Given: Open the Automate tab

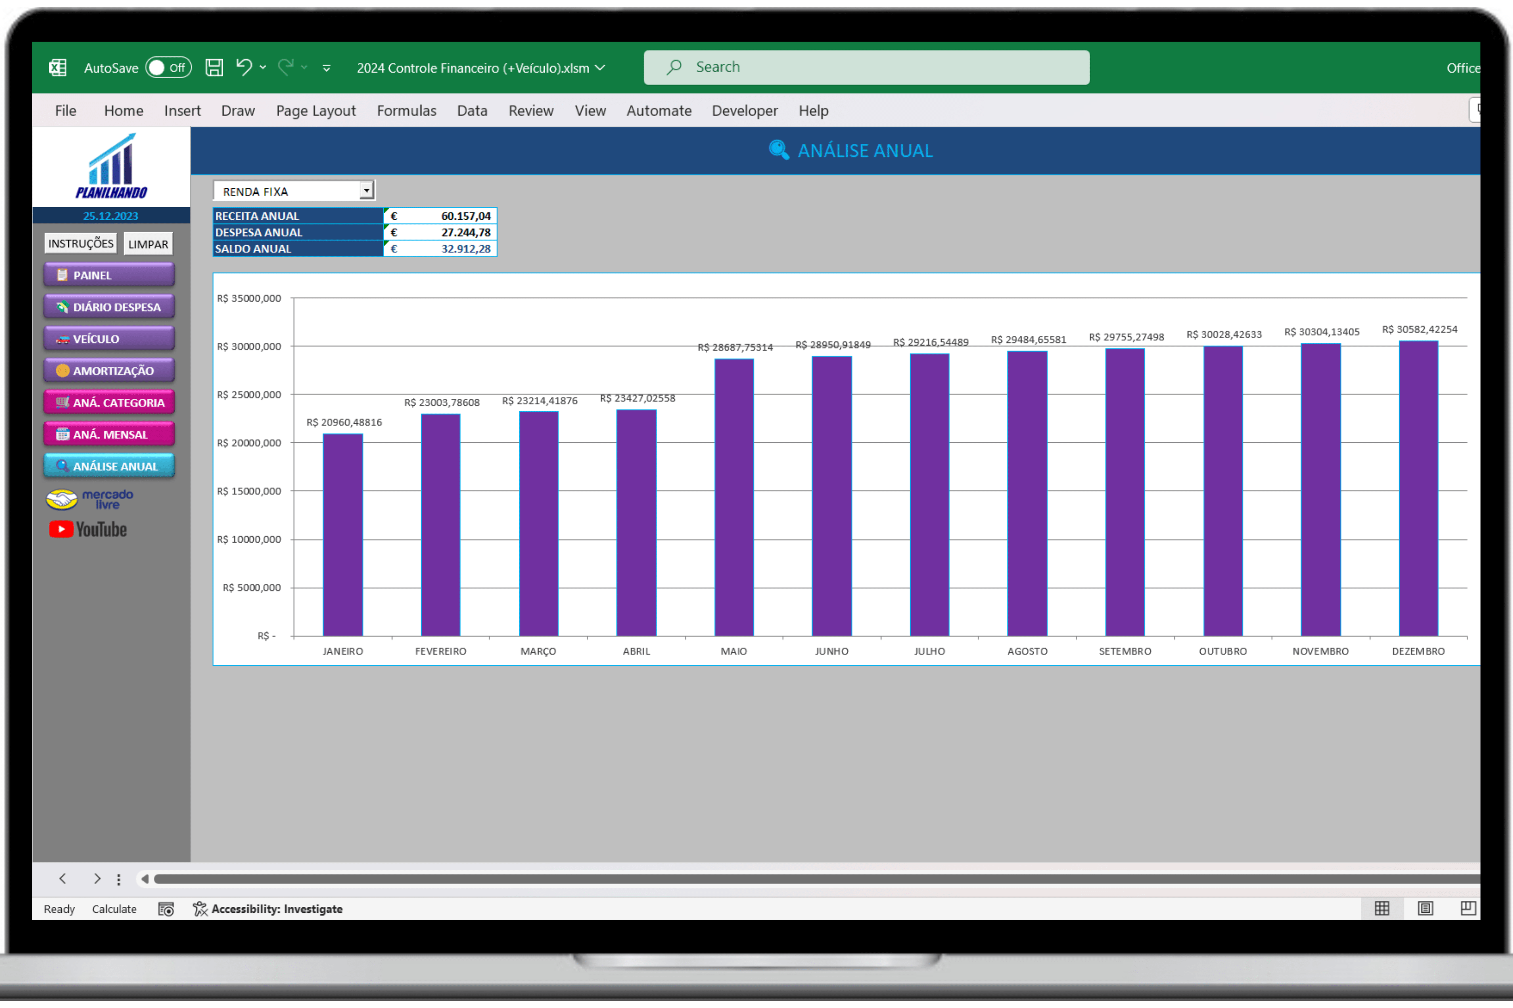Looking at the screenshot, I should (x=659, y=110).
